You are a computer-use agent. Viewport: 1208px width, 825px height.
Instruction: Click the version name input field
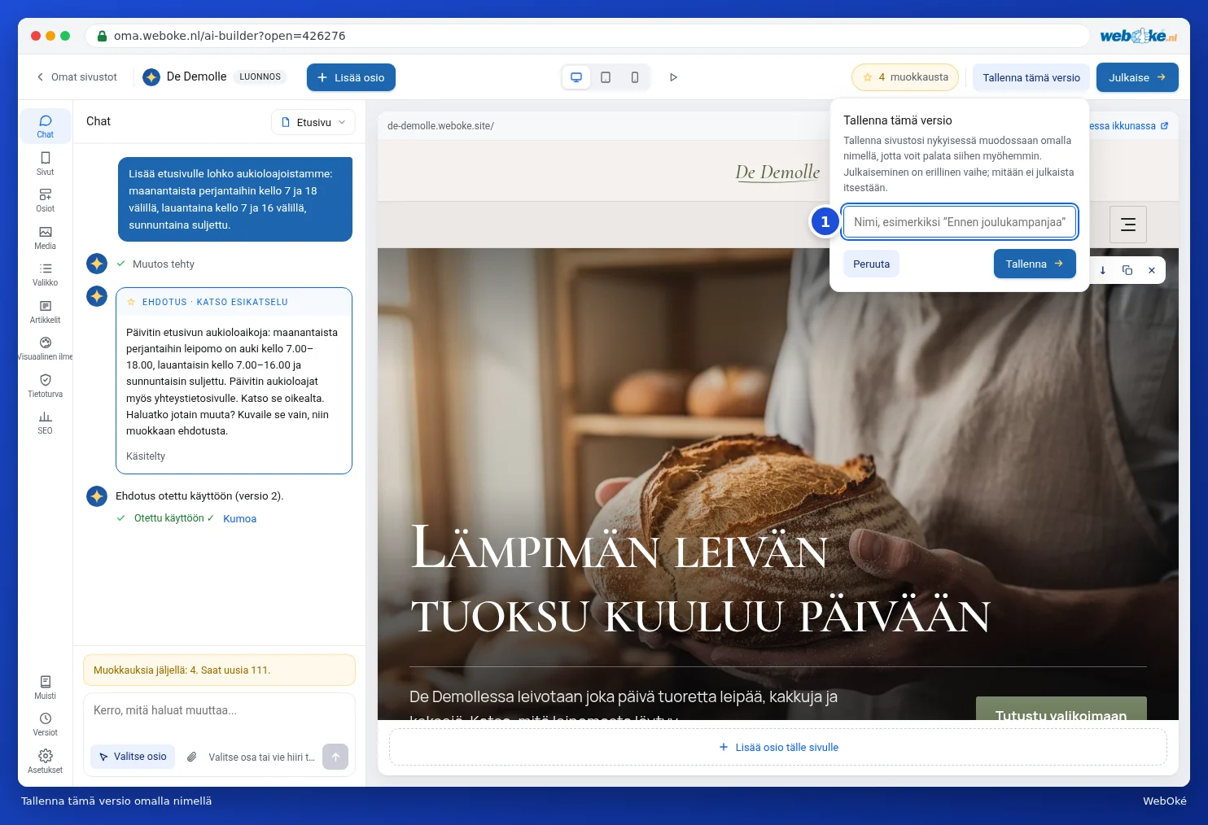tap(960, 222)
